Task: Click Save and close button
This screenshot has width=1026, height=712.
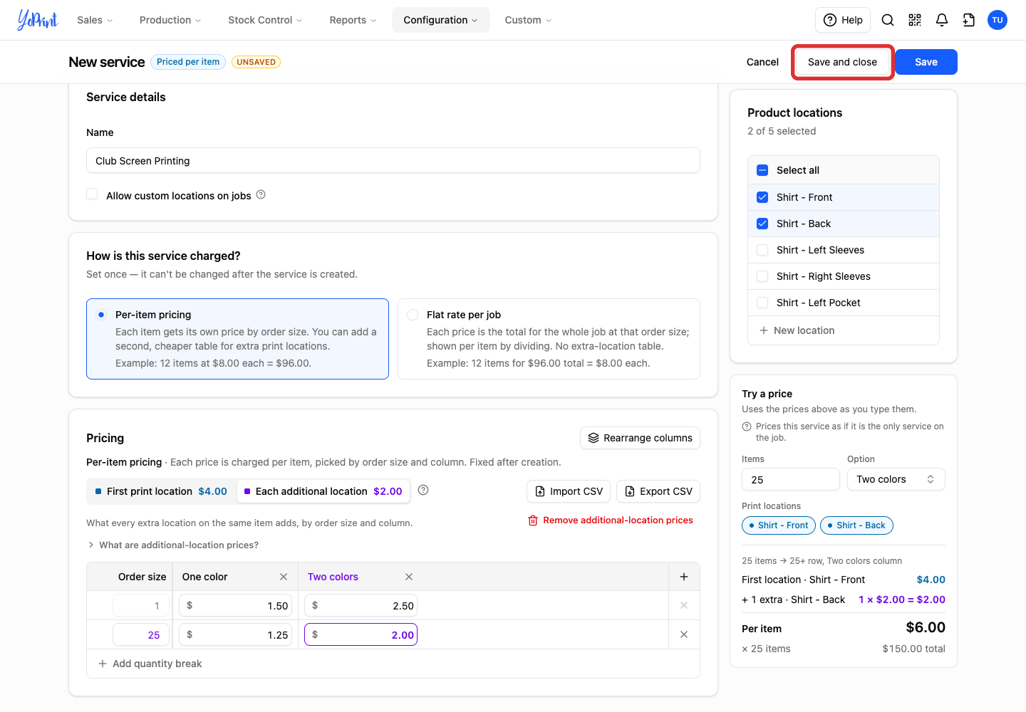Action: (x=842, y=62)
